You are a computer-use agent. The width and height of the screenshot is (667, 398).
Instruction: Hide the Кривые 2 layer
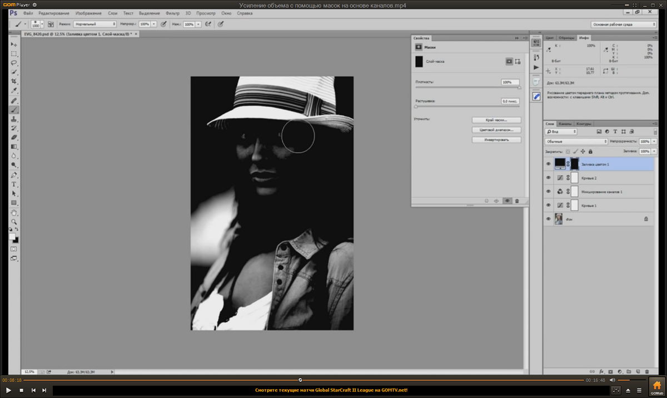tap(549, 178)
